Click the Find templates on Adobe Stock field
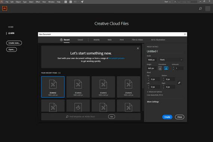Screen dimensions: 213x142 click(88, 117)
